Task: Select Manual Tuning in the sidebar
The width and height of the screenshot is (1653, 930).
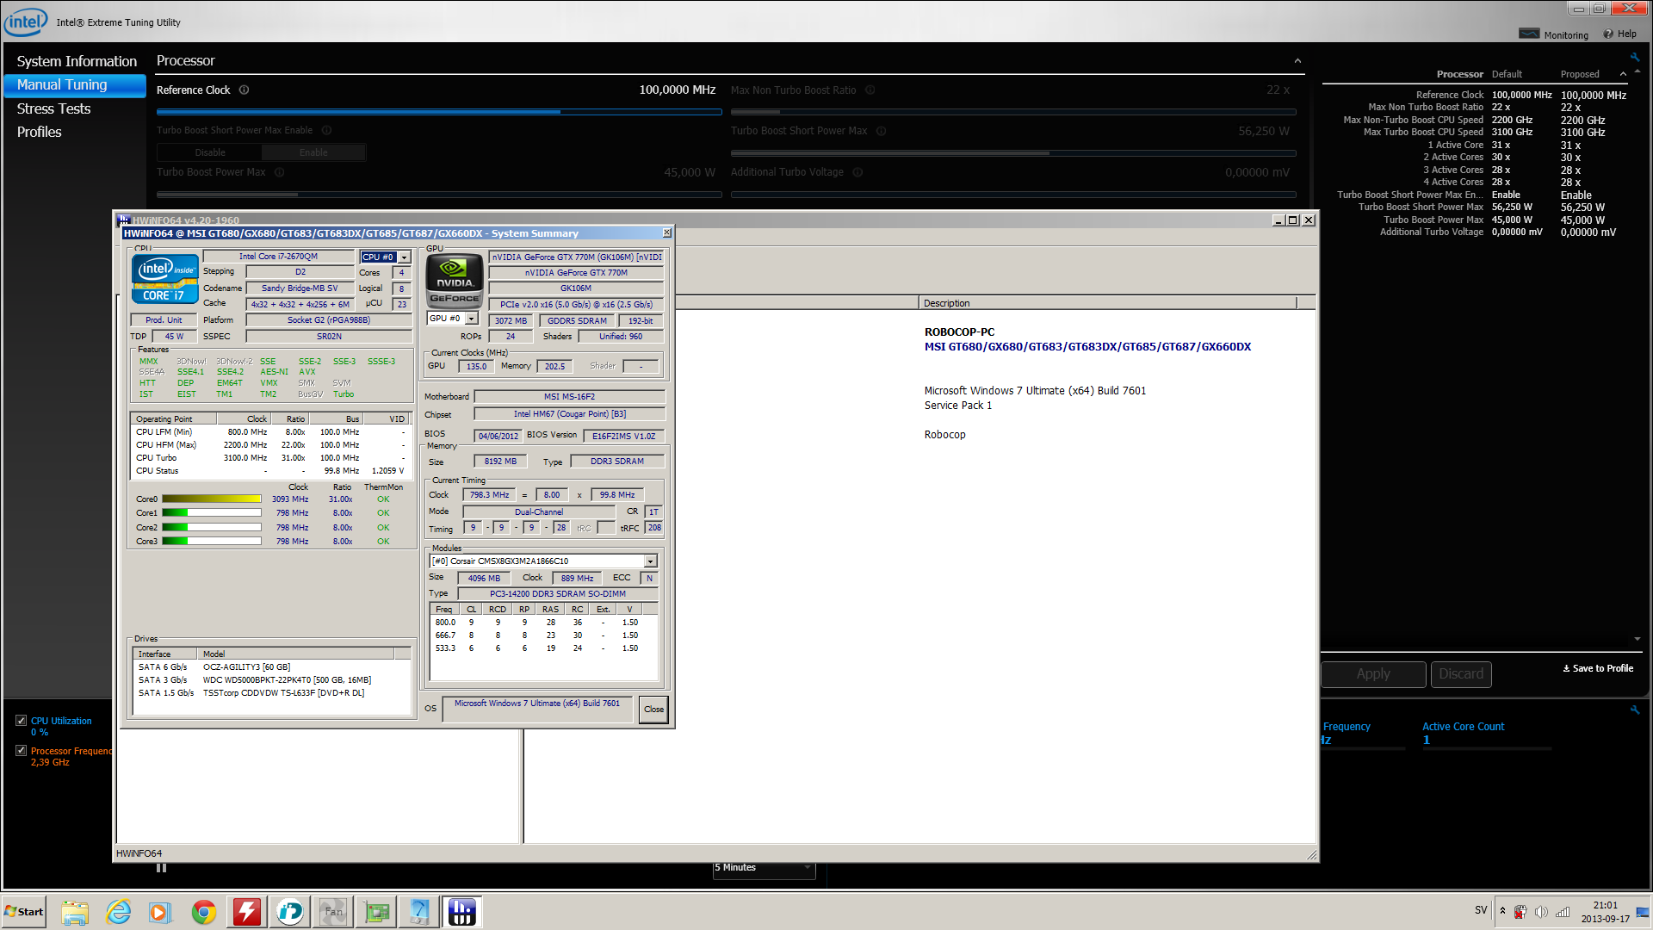Action: 75,85
